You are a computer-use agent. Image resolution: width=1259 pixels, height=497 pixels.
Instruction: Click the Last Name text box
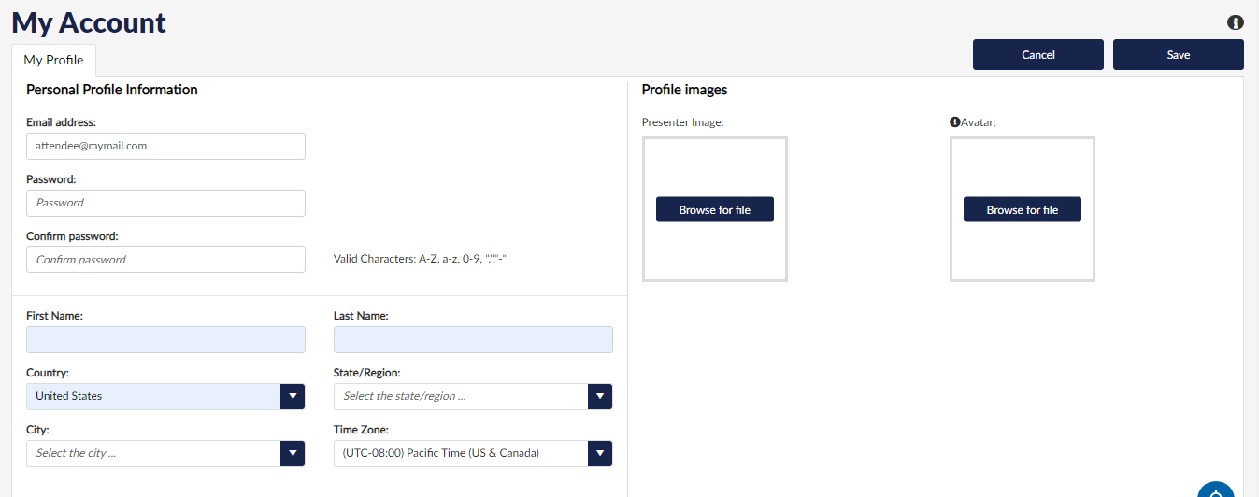(473, 339)
